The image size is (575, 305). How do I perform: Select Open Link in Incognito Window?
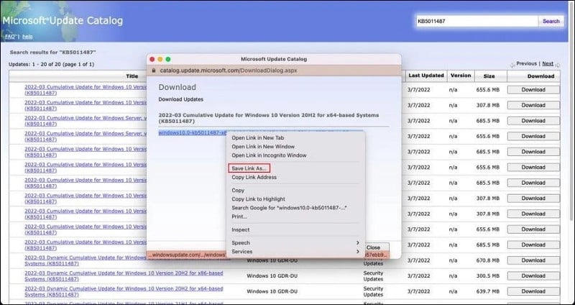tap(269, 155)
